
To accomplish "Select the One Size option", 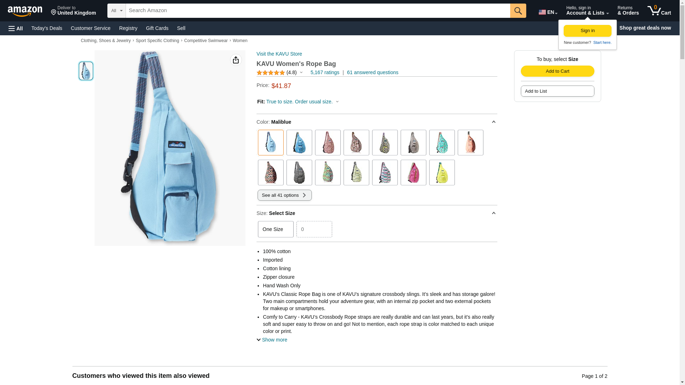I will tap(275, 229).
